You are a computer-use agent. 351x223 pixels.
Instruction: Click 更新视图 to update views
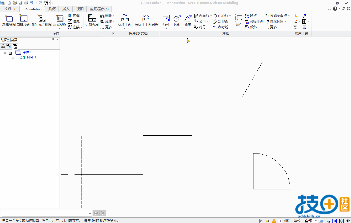click(92, 20)
